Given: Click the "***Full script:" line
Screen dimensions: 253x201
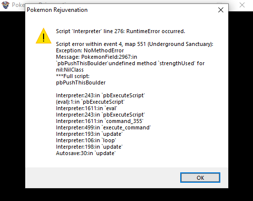Looking at the screenshot, I should pyautogui.click(x=73, y=76).
